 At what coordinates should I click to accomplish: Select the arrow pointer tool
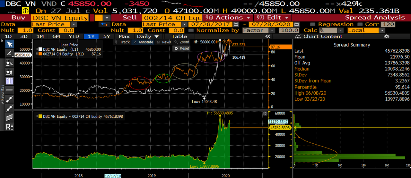point(10,44)
